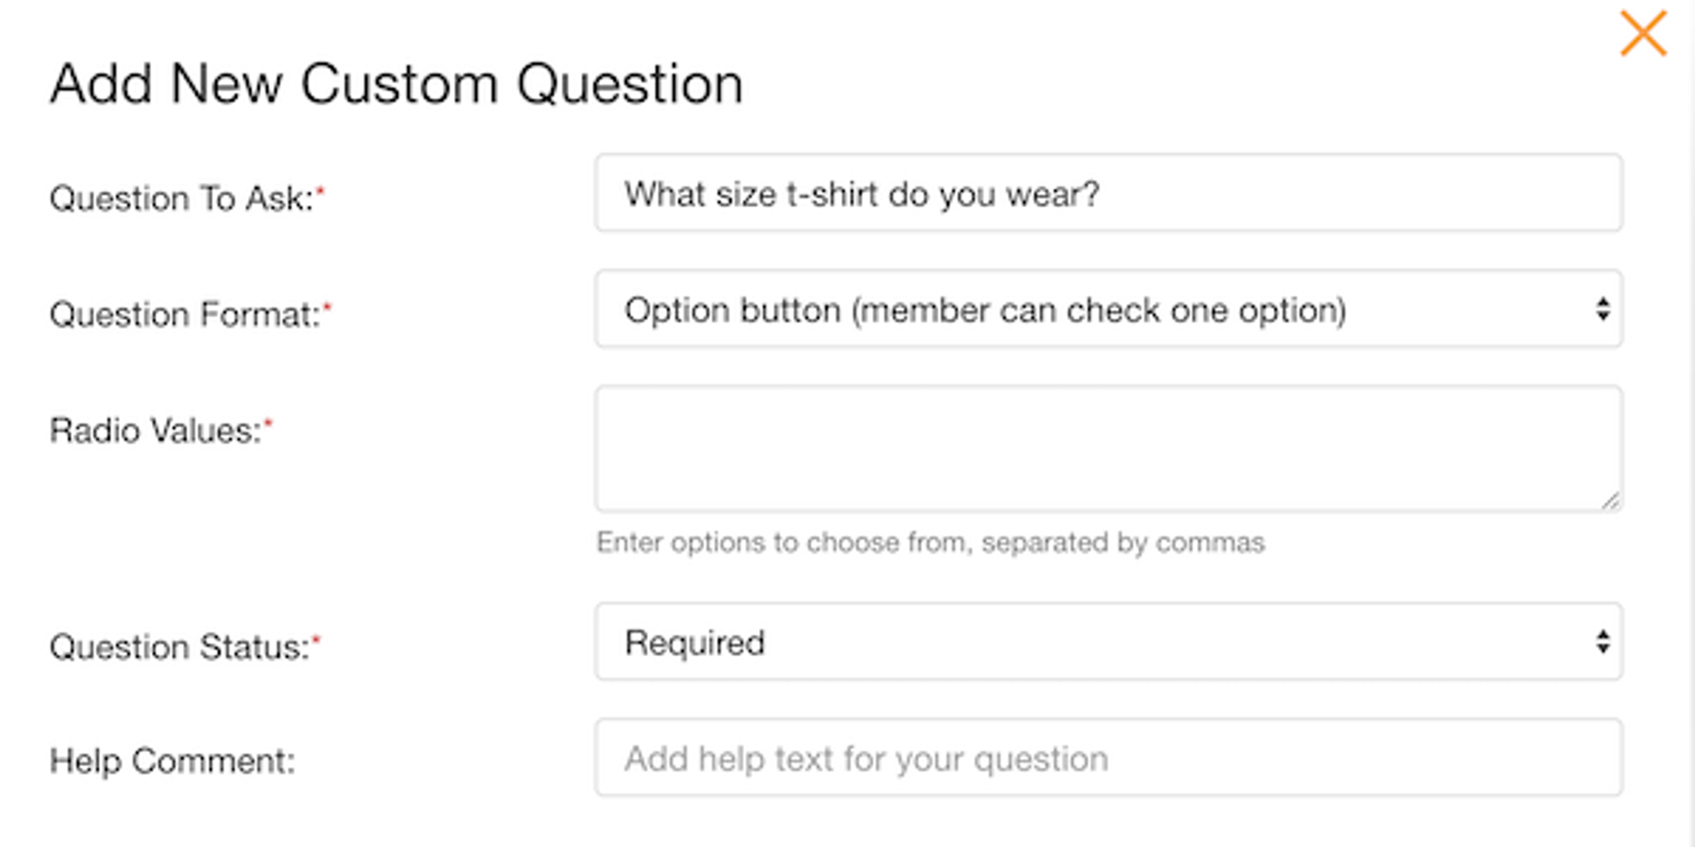Click the Question Status up-down arrows
Image resolution: width=1695 pixels, height=847 pixels.
(1602, 642)
